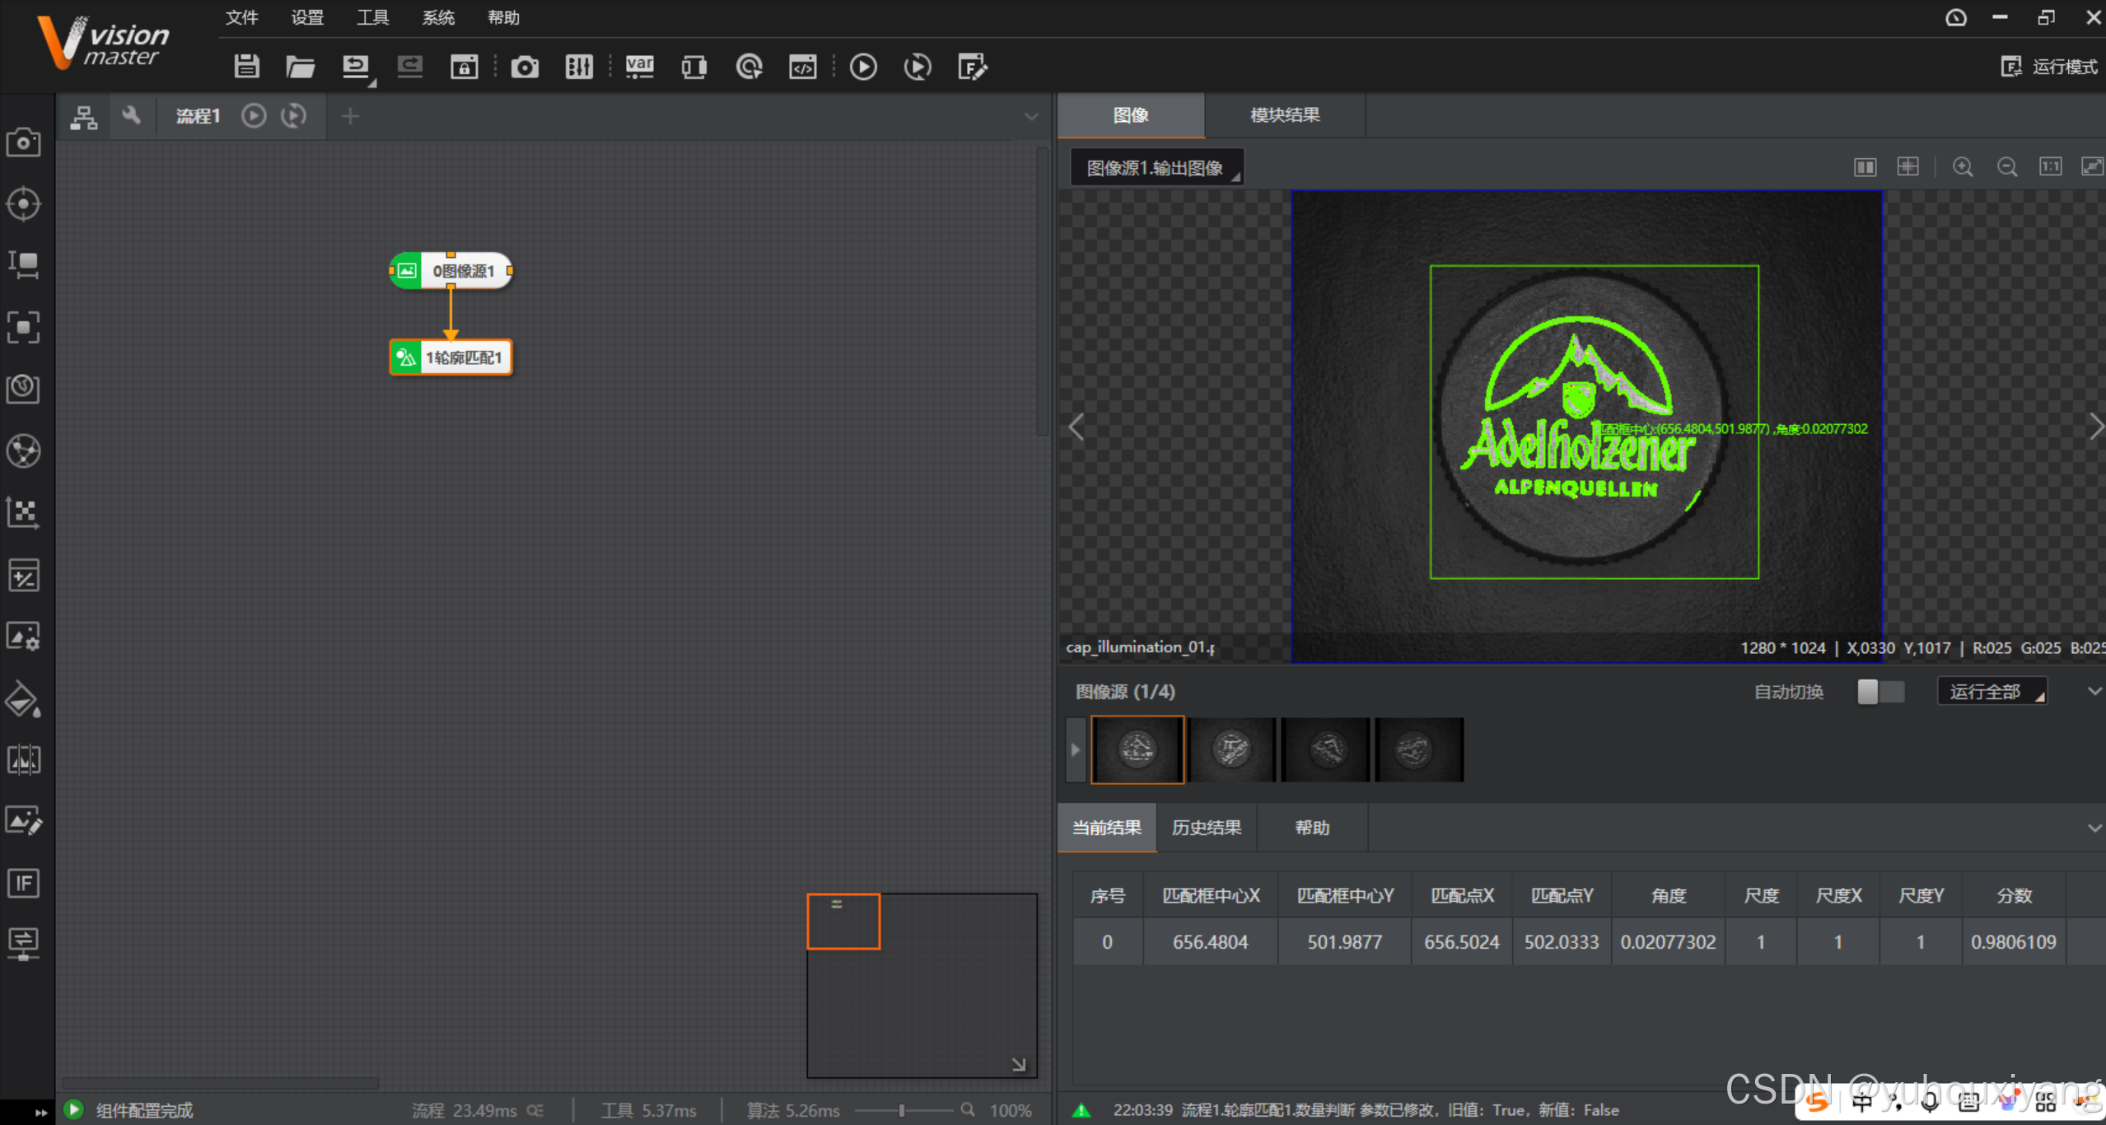Image resolution: width=2106 pixels, height=1125 pixels.
Task: Toggle the 自动切换 switch
Action: 1880,692
